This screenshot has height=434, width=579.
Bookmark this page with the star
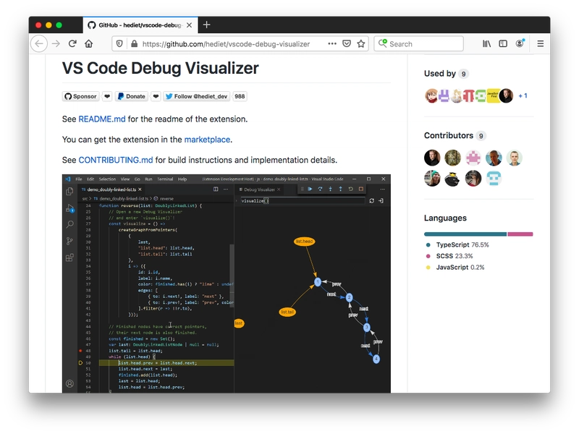point(360,44)
